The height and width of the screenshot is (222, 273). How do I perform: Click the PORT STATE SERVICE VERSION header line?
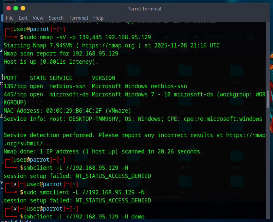59,78
